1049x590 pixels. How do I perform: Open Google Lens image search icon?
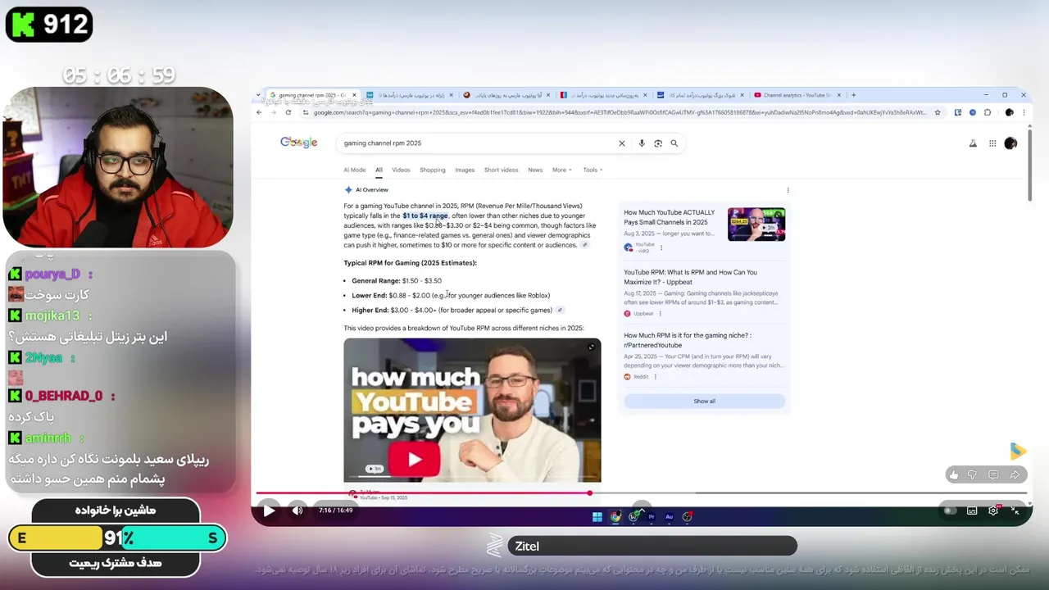tap(658, 143)
